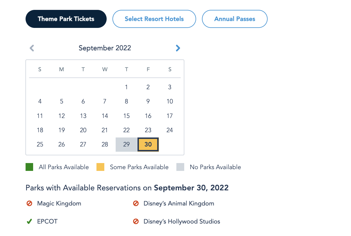The image size is (351, 236).
Task: Switch to Select Resort Hotels tab
Action: click(154, 19)
